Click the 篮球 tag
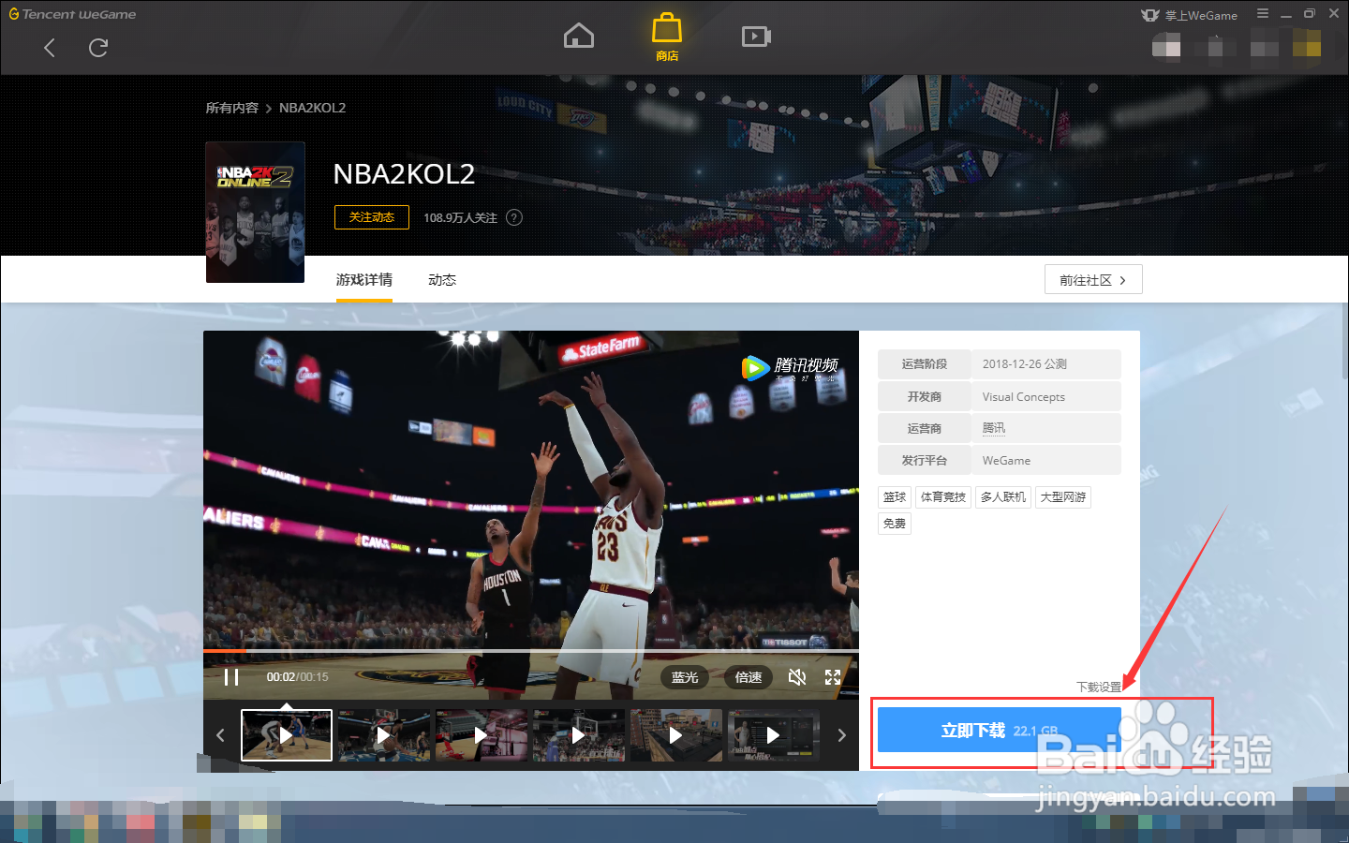This screenshot has height=843, width=1349. click(895, 497)
